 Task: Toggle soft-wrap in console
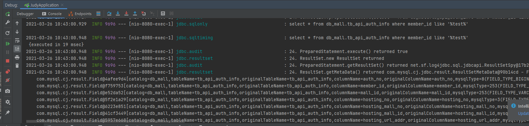[17, 40]
